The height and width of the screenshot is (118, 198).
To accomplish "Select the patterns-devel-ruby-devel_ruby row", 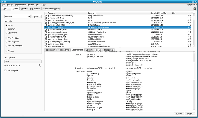I will [x=118, y=16].
